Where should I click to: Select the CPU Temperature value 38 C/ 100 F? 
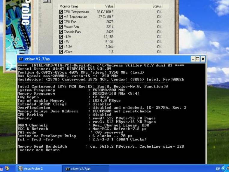[x=105, y=12]
